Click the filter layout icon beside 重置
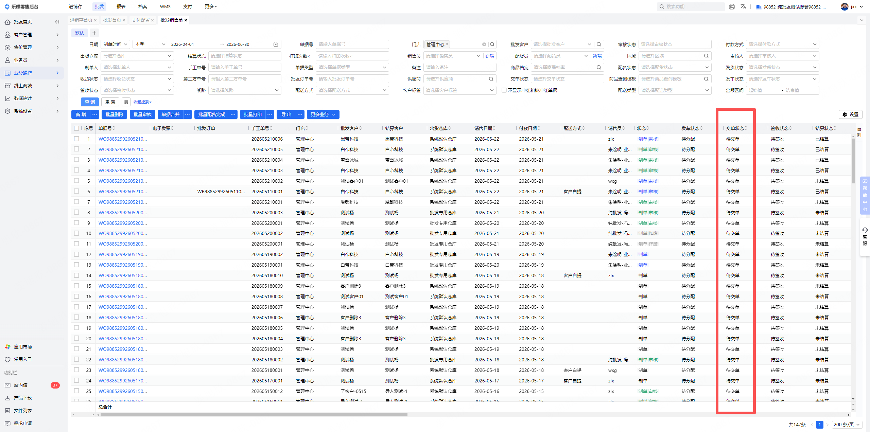 pyautogui.click(x=126, y=102)
